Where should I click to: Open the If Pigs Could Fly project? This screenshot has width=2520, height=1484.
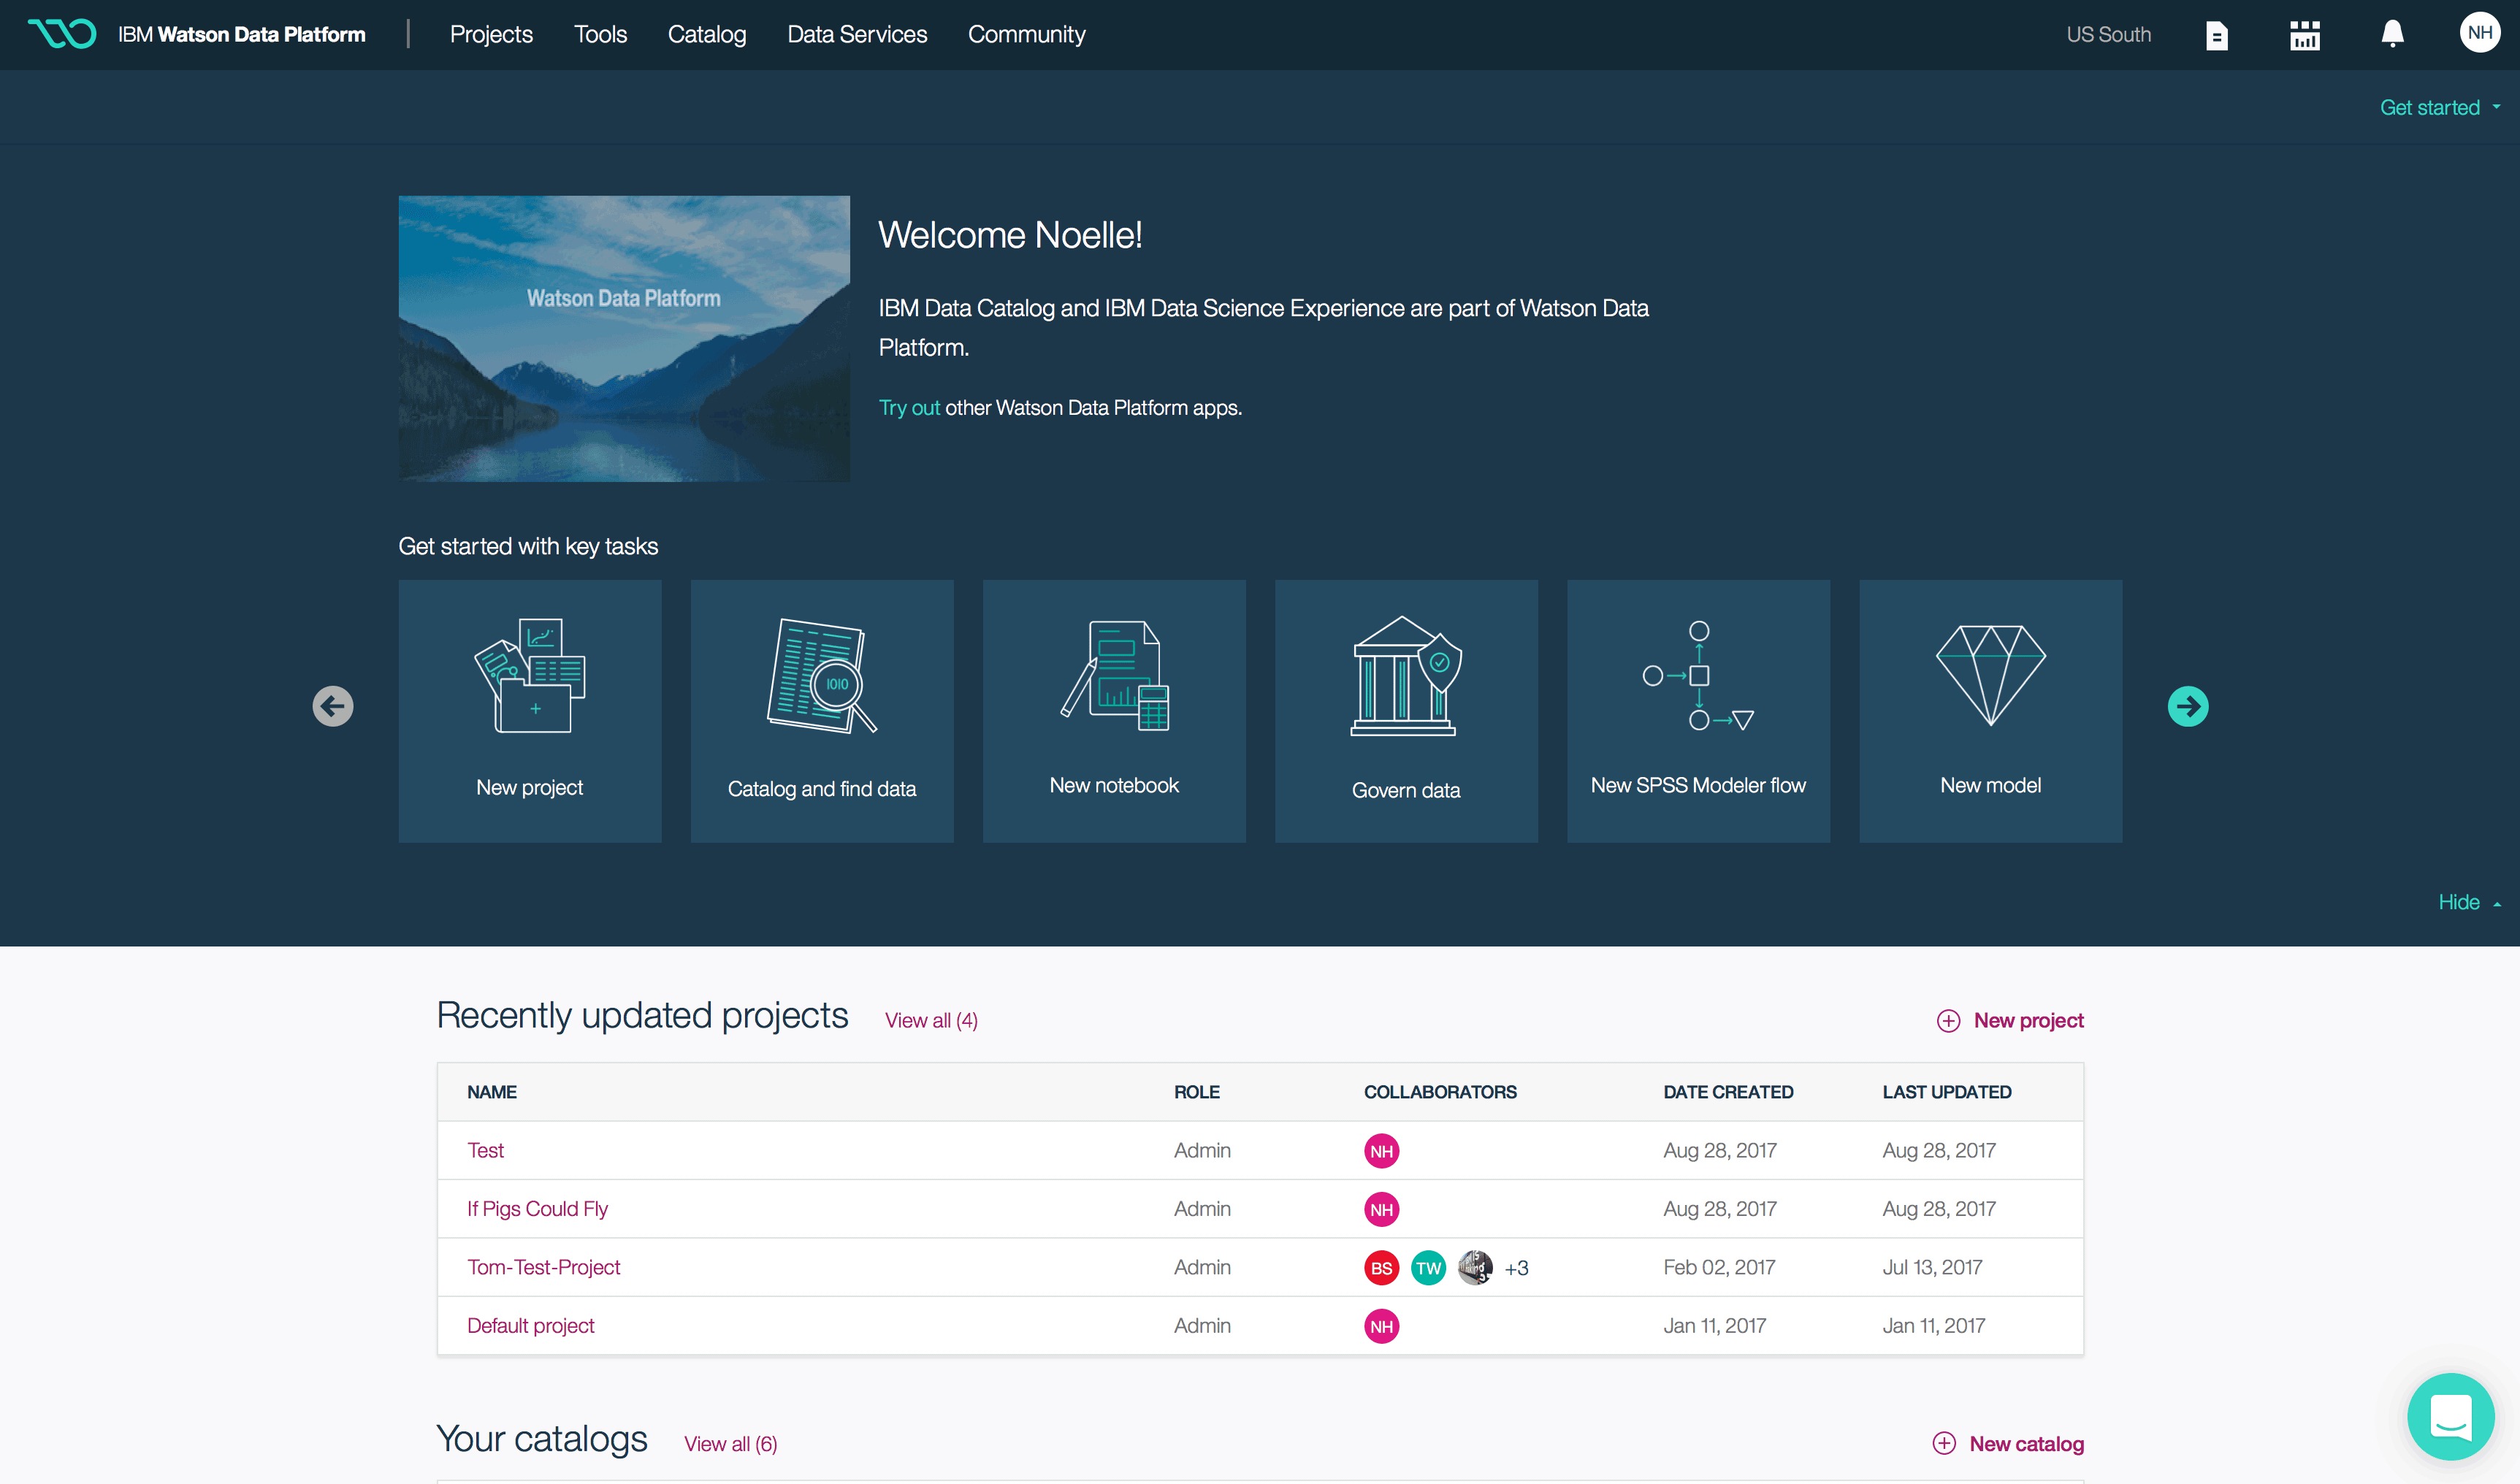[537, 1209]
